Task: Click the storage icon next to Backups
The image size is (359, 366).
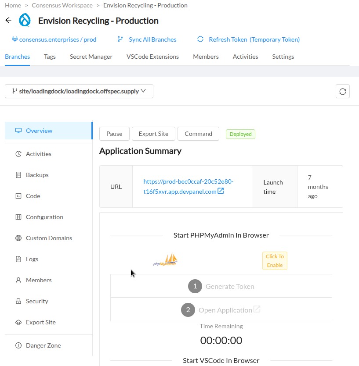Action: pyautogui.click(x=18, y=175)
